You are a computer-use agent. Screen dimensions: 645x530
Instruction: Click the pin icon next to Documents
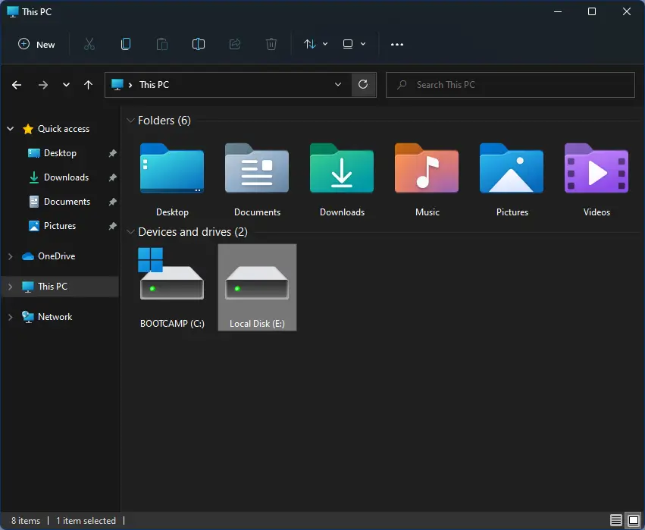[112, 202]
